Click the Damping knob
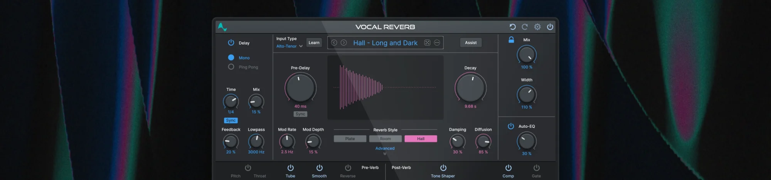This screenshot has width=771, height=180. 458,142
